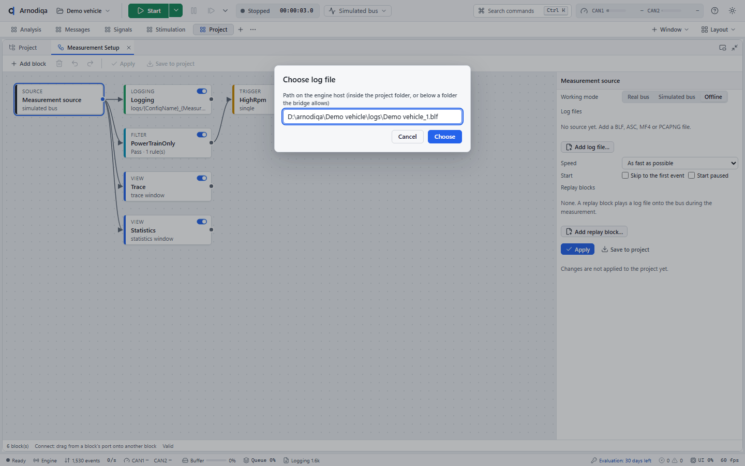Click the warnings count icon in status bar
The width and height of the screenshot is (745, 466).
pyautogui.click(x=675, y=460)
